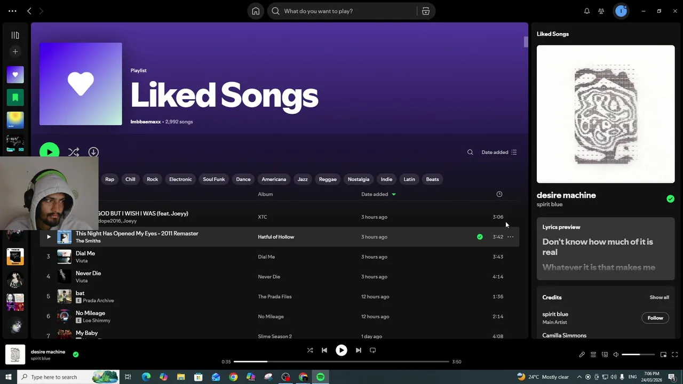Click the plus create playlist icon
The width and height of the screenshot is (683, 384).
click(x=15, y=52)
